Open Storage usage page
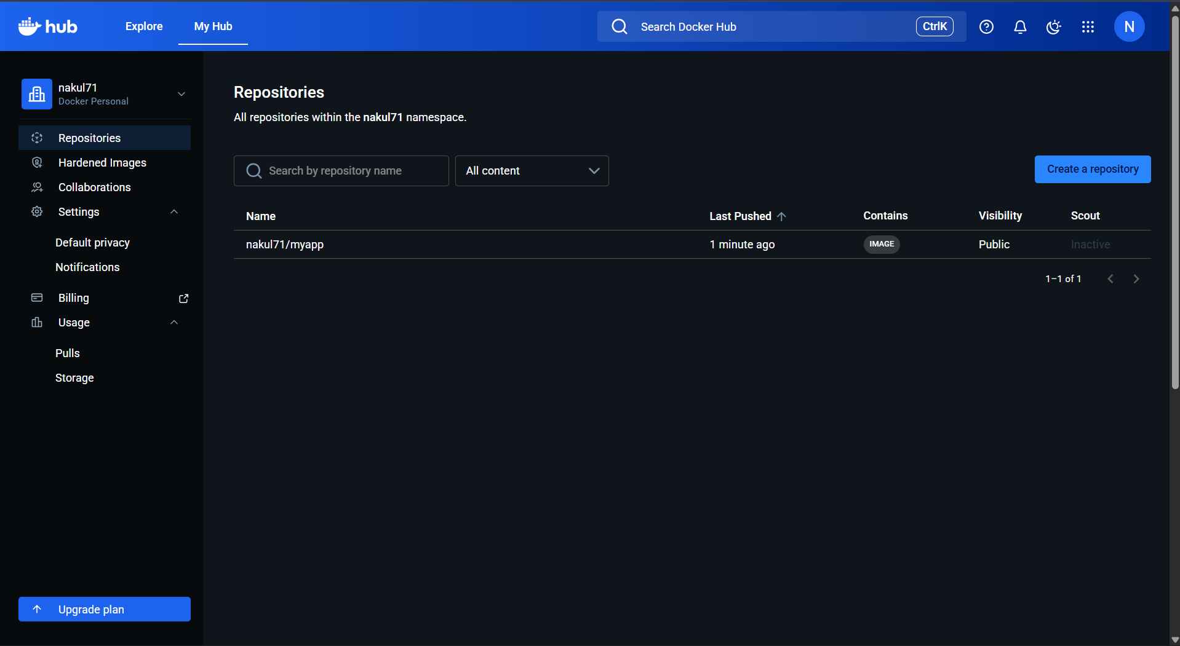The width and height of the screenshot is (1180, 646). (74, 377)
